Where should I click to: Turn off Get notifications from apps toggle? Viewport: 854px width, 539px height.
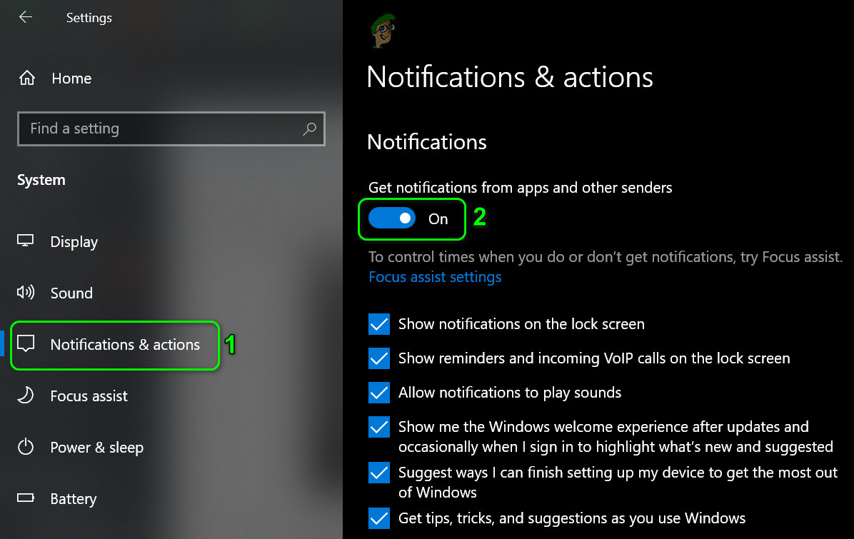point(391,218)
